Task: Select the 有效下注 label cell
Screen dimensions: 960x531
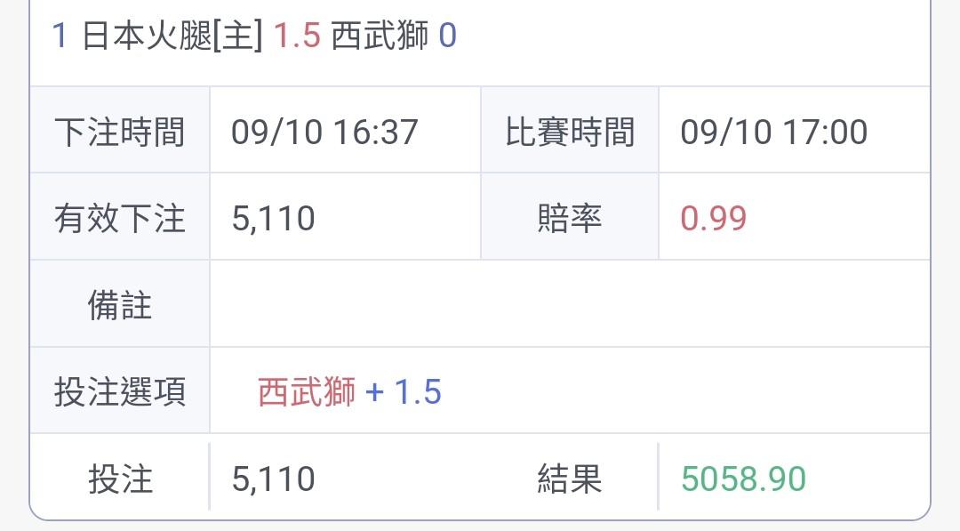Action: click(x=120, y=217)
